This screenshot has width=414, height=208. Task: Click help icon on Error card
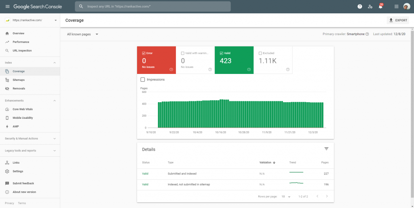pos(171,69)
